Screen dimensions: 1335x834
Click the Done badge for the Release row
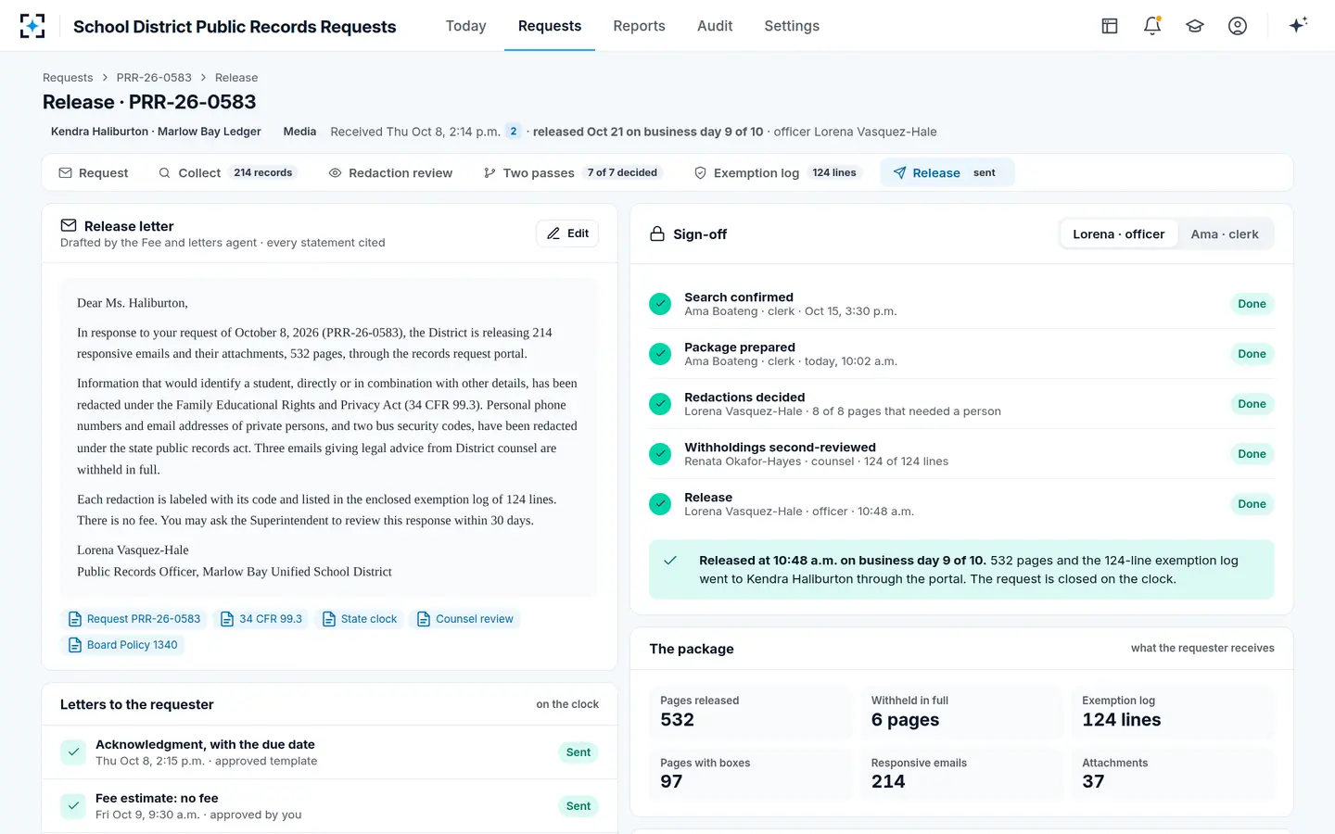pyautogui.click(x=1252, y=504)
